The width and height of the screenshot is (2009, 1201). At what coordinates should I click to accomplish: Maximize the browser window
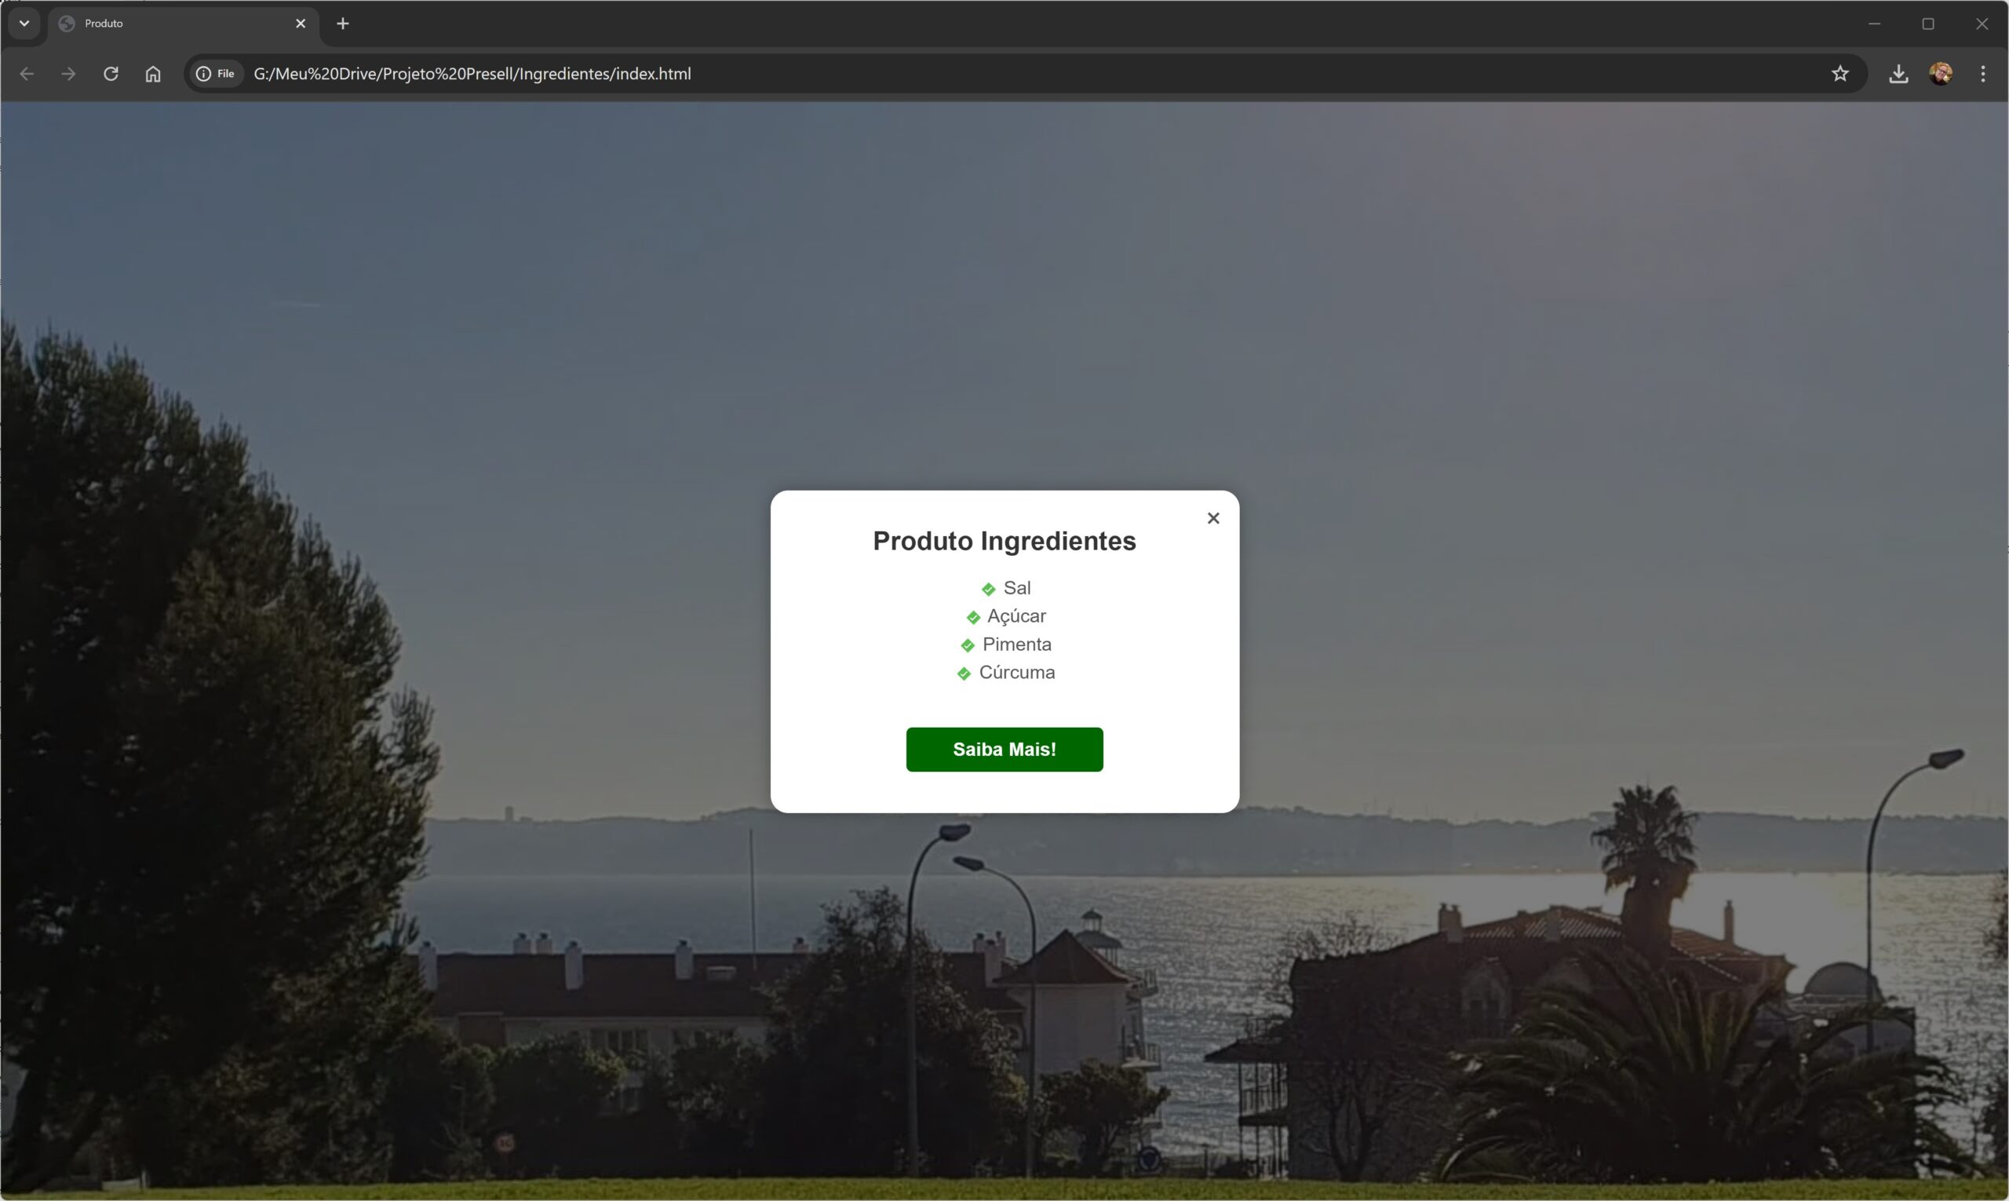1928,24
